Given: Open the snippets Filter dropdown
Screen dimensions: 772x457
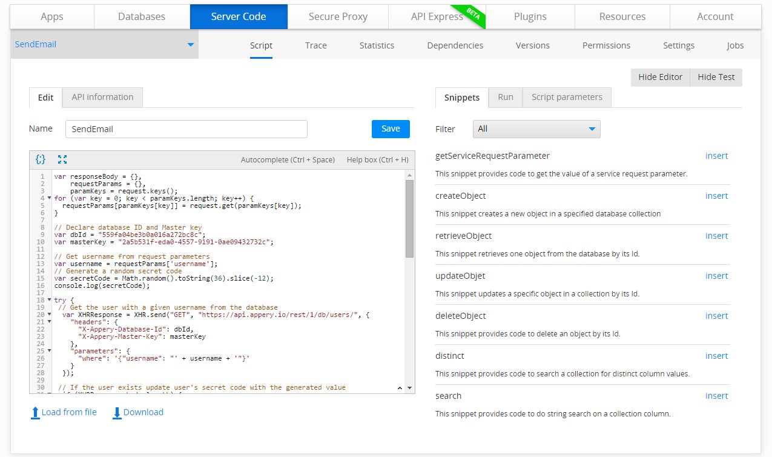Looking at the screenshot, I should click(x=536, y=129).
